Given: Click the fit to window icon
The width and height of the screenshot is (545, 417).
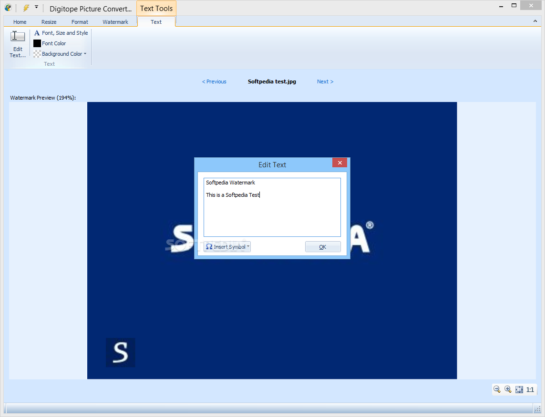Looking at the screenshot, I should click(x=519, y=389).
